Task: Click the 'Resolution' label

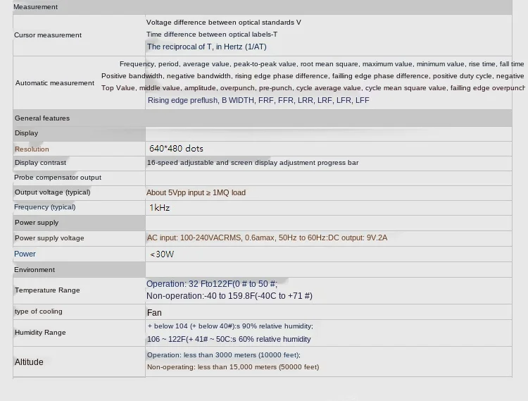Action: [x=32, y=149]
